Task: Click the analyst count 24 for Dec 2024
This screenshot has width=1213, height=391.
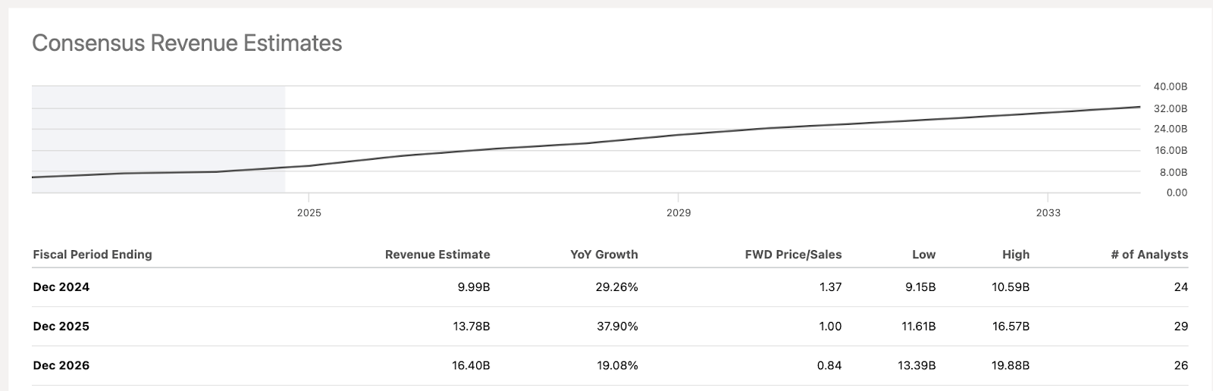Action: click(1180, 287)
